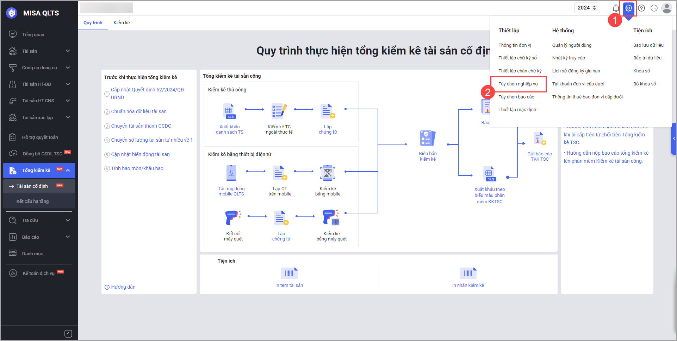Select Kết cấu hạ tầng submenu item

pyautogui.click(x=39, y=201)
